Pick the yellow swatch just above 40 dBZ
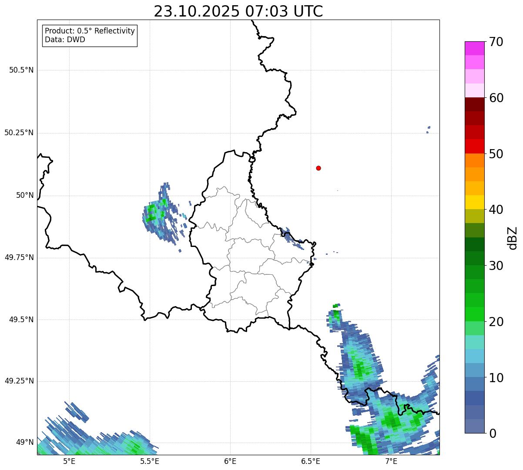The height and width of the screenshot is (470, 523). point(474,202)
